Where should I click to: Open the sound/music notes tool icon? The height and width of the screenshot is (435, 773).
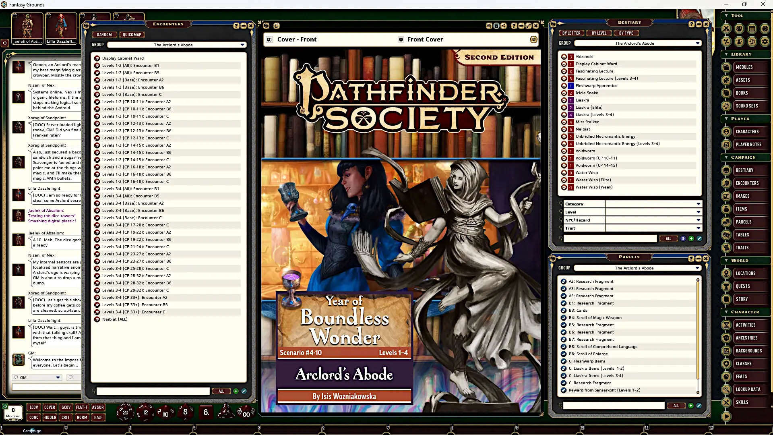tap(752, 41)
